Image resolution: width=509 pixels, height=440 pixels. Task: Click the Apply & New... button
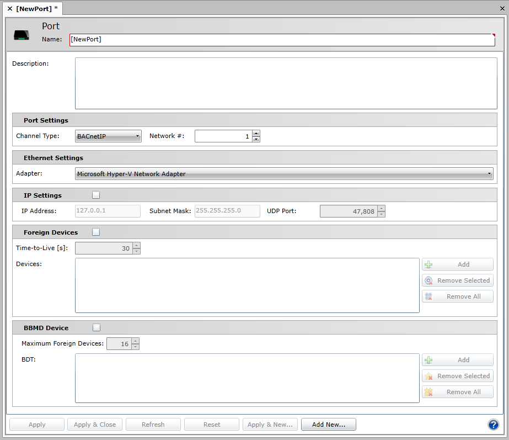[270, 425]
